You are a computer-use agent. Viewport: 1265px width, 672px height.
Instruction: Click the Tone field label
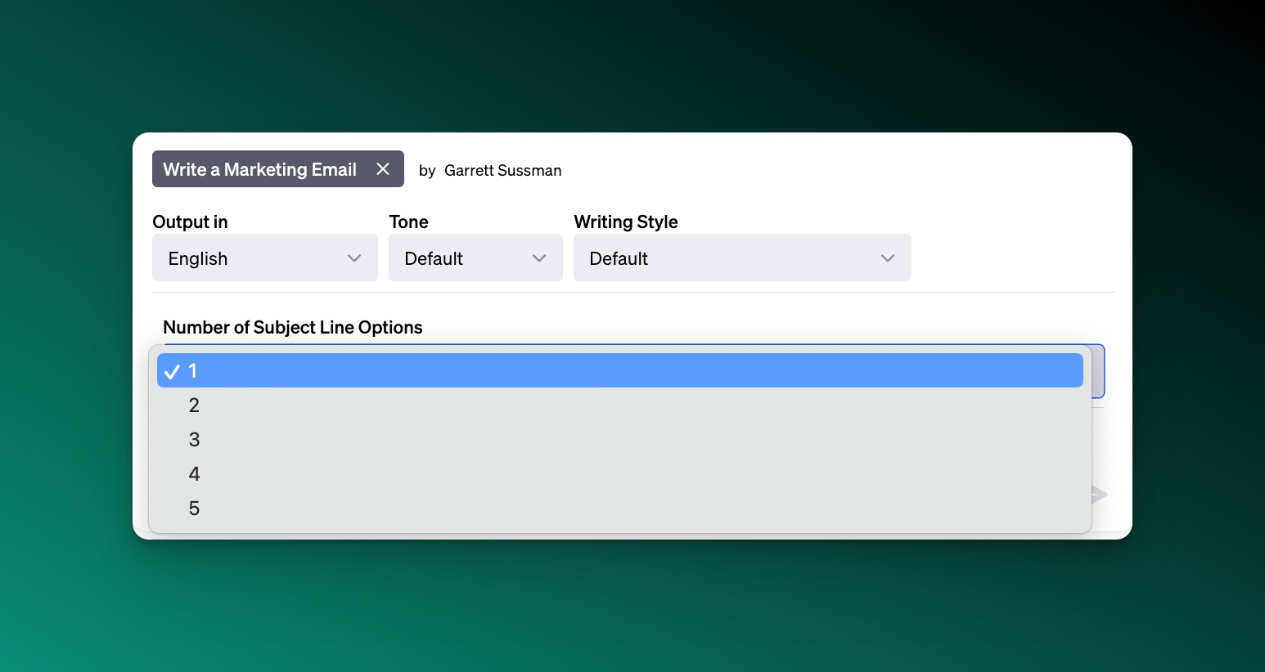pos(408,222)
